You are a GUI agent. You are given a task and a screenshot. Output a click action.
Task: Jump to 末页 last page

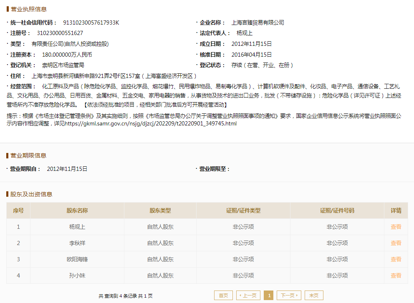click(314, 295)
